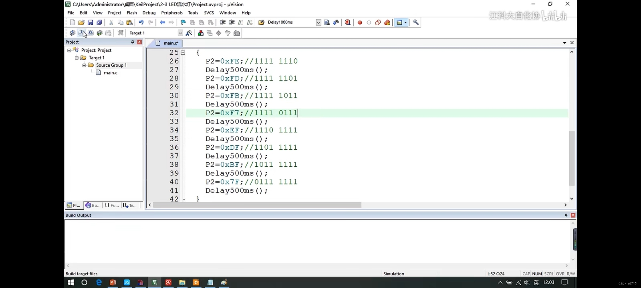Click the Rebuild all target files icon

[x=91, y=33]
